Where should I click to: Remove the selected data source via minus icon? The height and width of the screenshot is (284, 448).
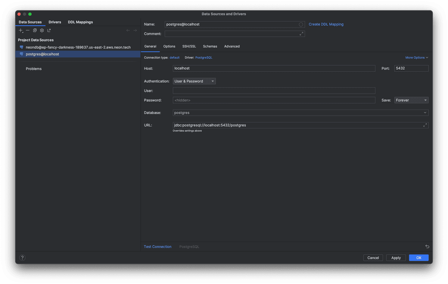point(27,30)
